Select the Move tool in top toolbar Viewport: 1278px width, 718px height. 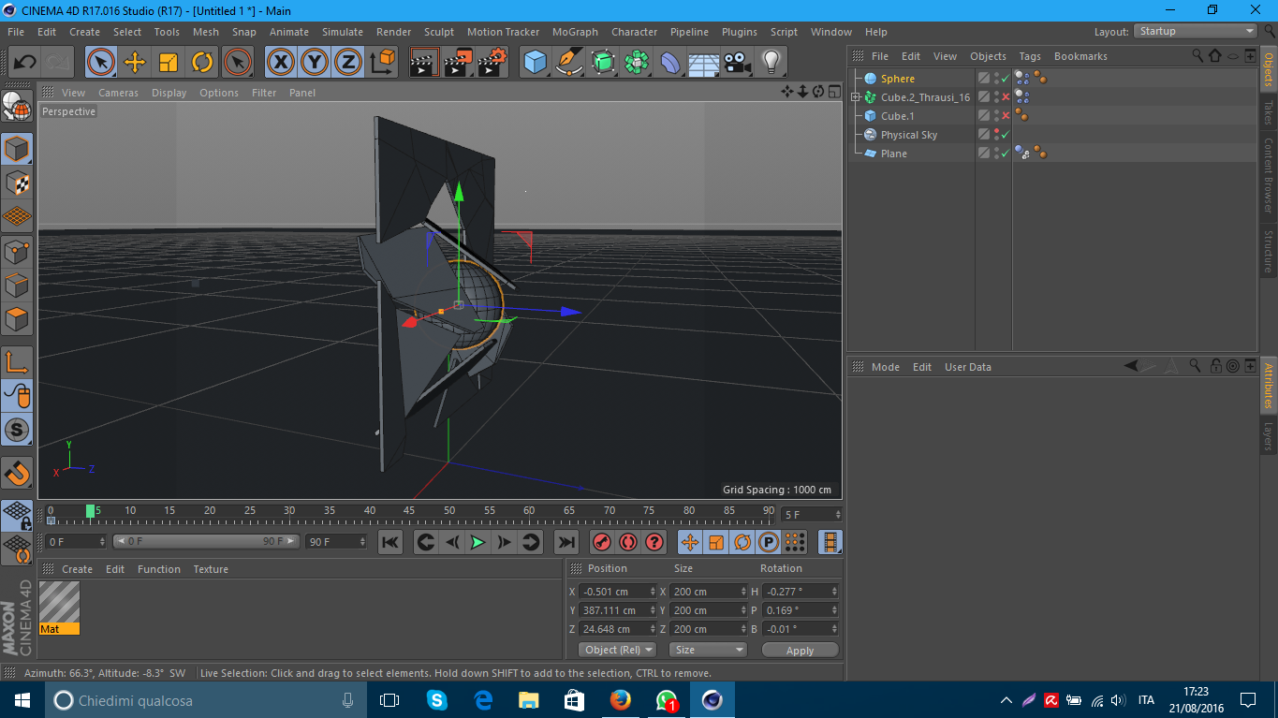pyautogui.click(x=135, y=63)
